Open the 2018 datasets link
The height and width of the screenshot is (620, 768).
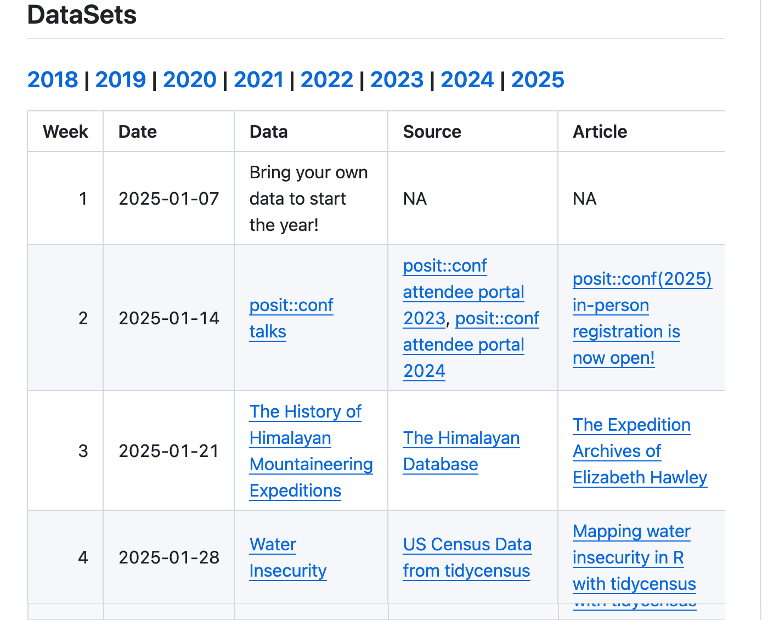click(53, 80)
